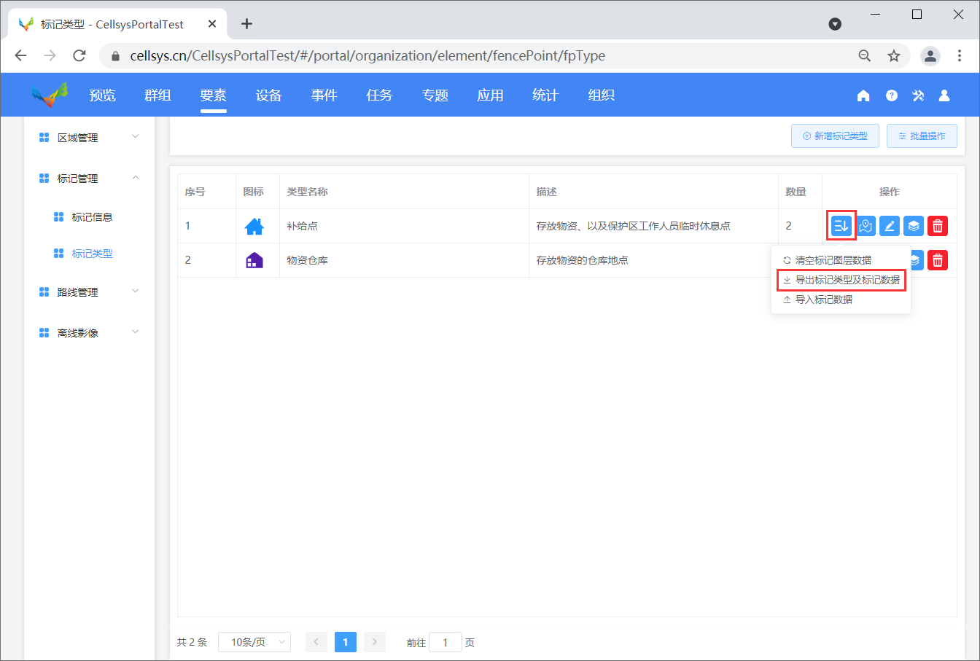The width and height of the screenshot is (980, 661).
Task: Choose 导出标记类型及标记数据 from menu
Action: point(841,280)
